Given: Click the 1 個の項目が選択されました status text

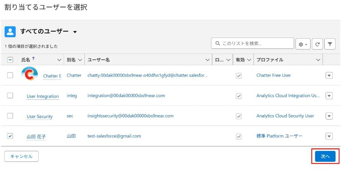Looking at the screenshot, I should 31,46.
